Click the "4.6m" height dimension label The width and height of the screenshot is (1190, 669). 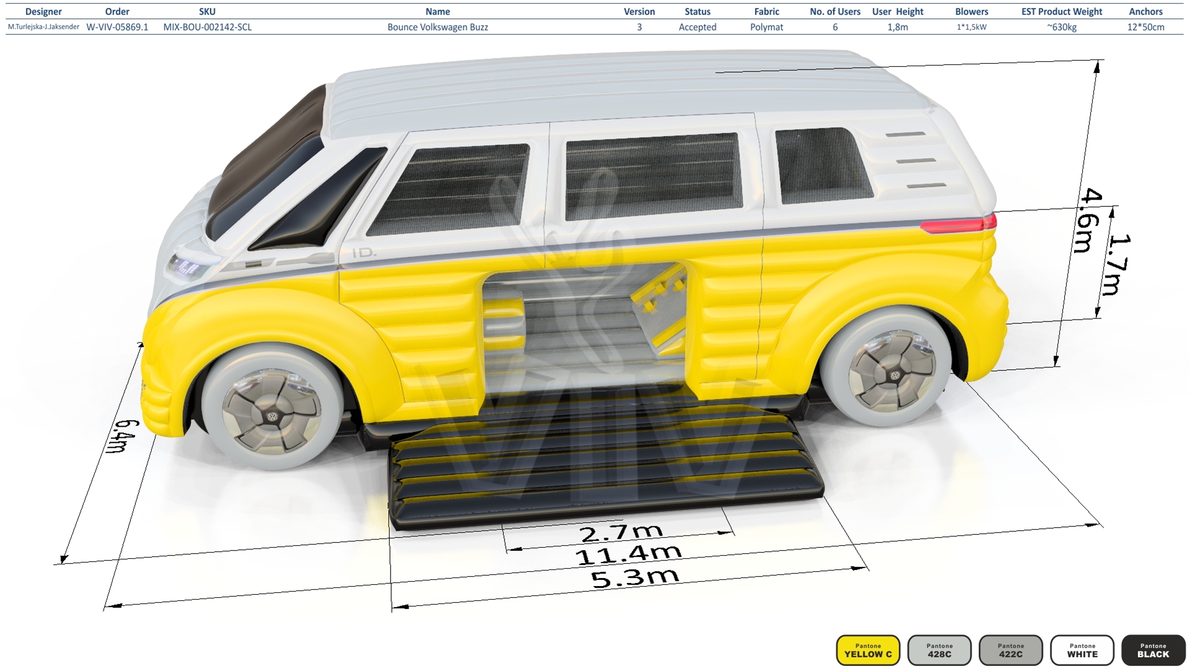1088,221
